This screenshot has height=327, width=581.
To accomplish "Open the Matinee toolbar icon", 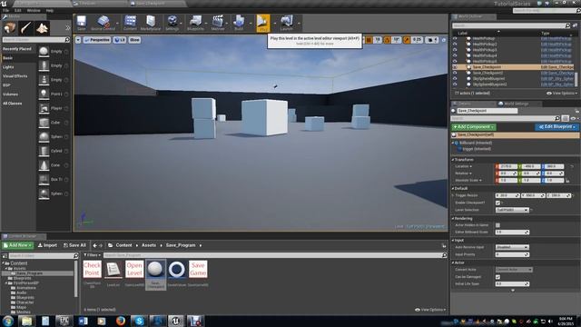I will coord(218,23).
